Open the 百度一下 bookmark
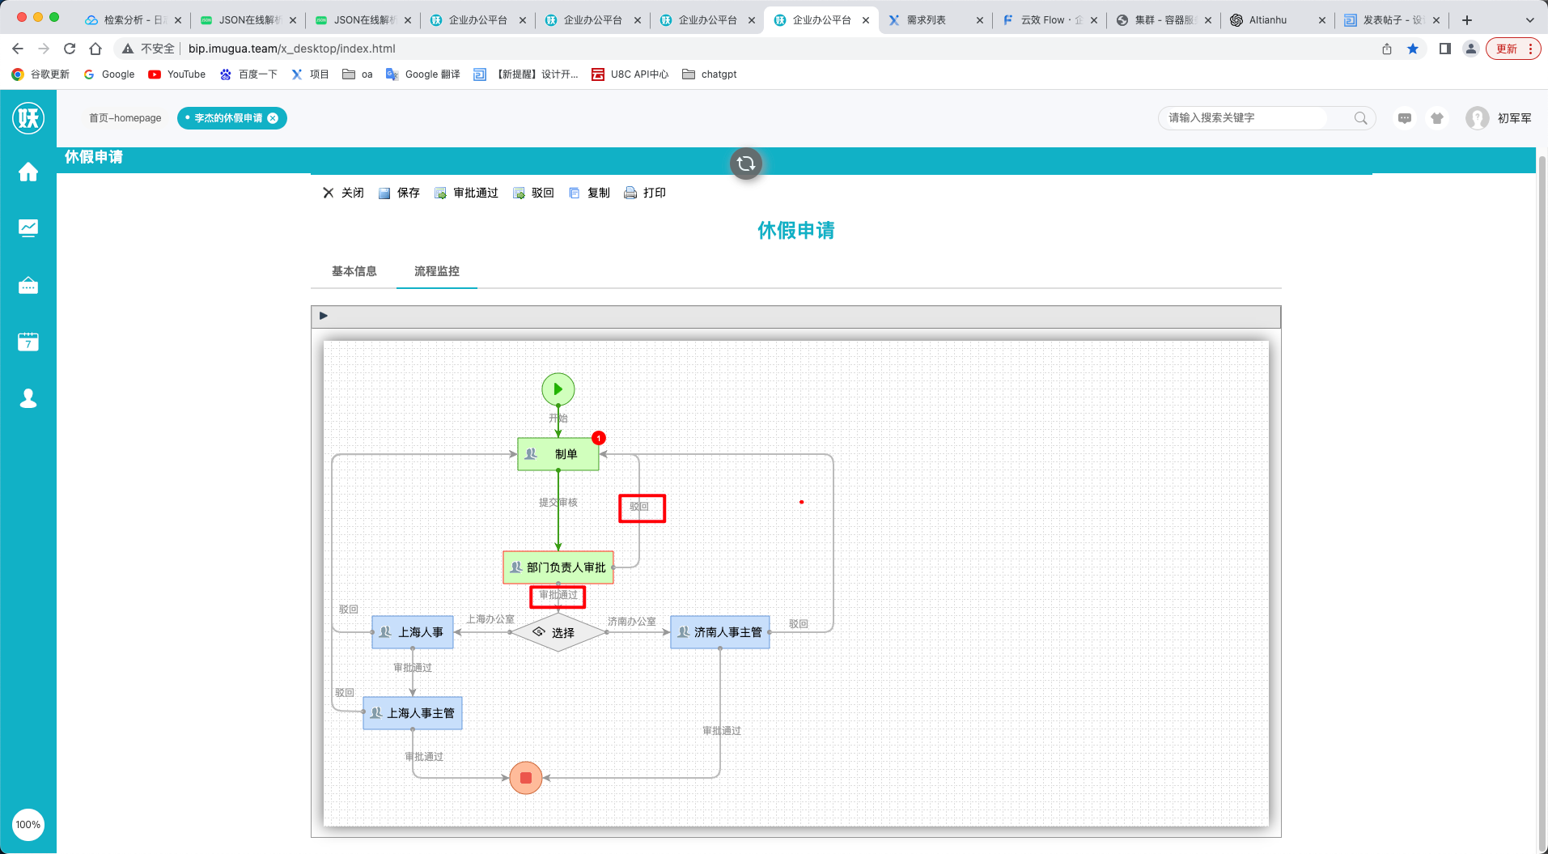The height and width of the screenshot is (854, 1548). pos(248,74)
